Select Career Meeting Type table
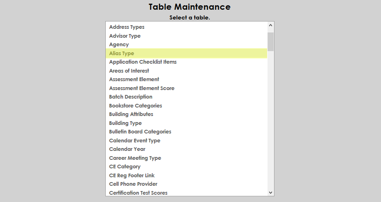Image resolution: width=381 pixels, height=202 pixels. tap(135, 158)
